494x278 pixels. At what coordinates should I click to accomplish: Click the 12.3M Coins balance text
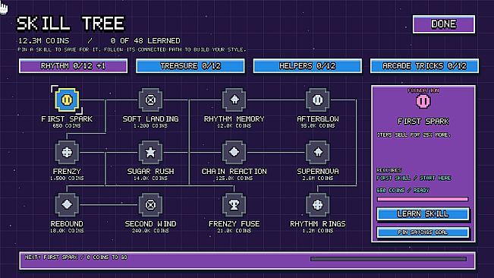(x=43, y=41)
